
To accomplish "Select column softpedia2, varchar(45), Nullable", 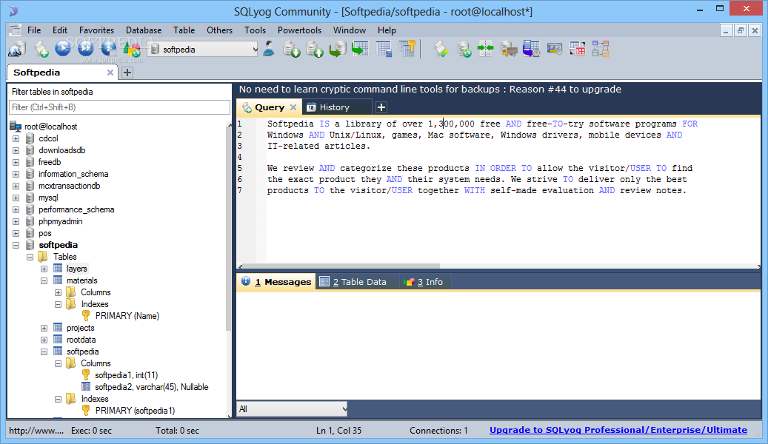I will pyautogui.click(x=152, y=387).
